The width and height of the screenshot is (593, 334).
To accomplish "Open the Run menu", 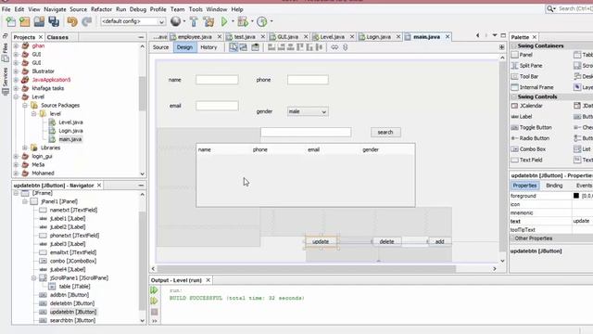I will click(x=120, y=9).
